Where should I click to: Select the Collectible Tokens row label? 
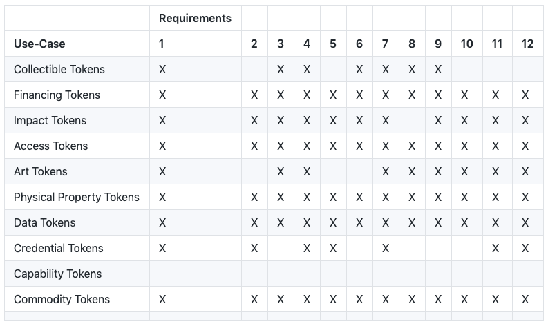59,69
